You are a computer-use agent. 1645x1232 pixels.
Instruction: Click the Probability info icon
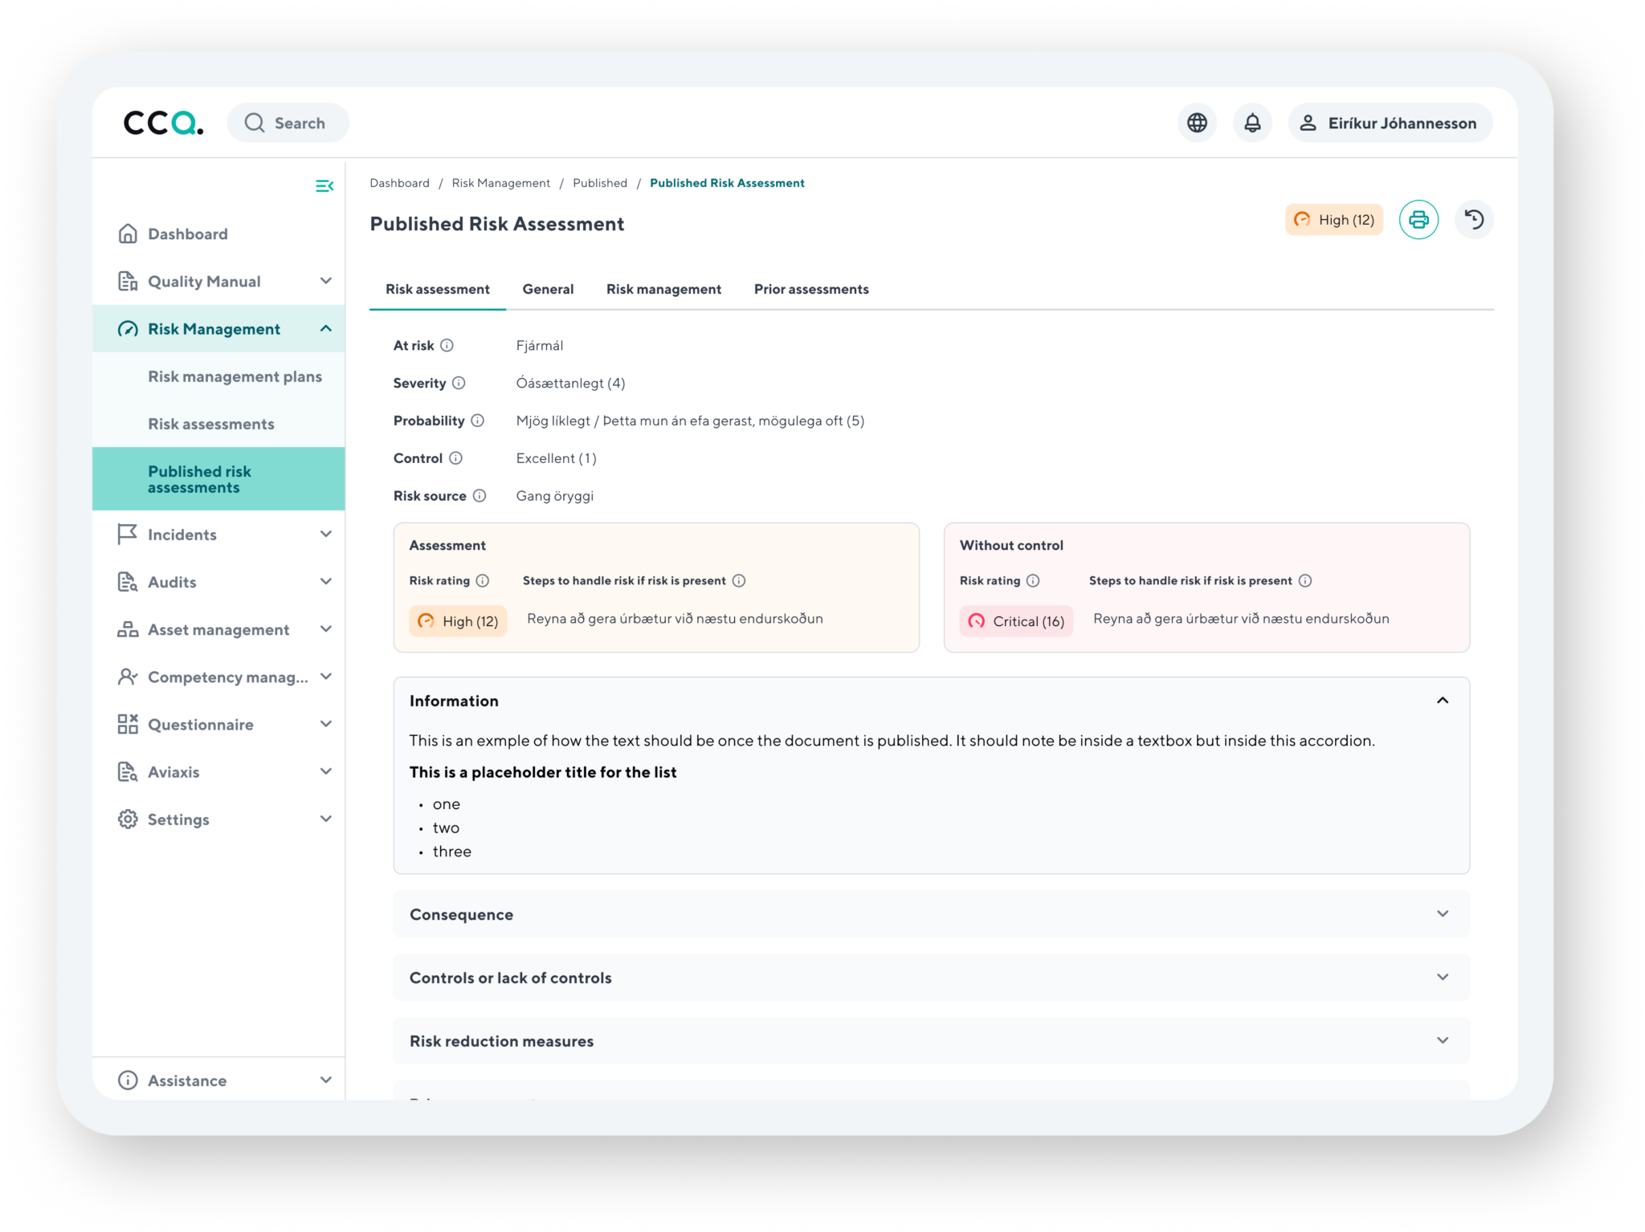click(x=477, y=421)
